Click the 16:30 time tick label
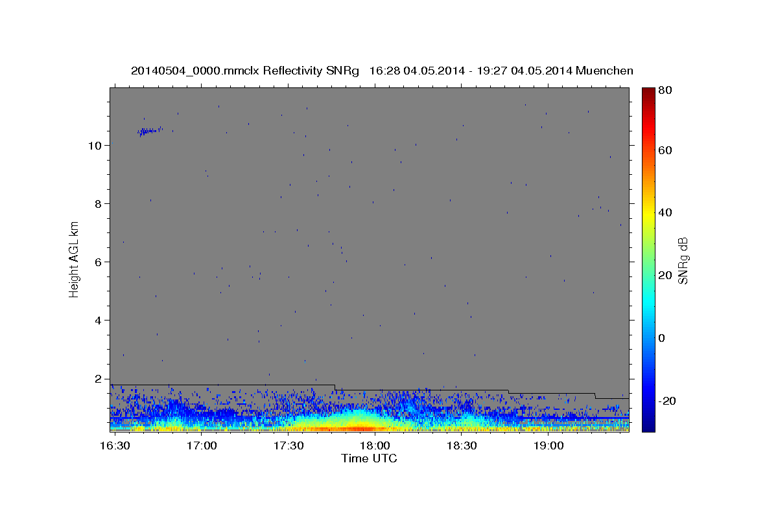 coord(114,446)
